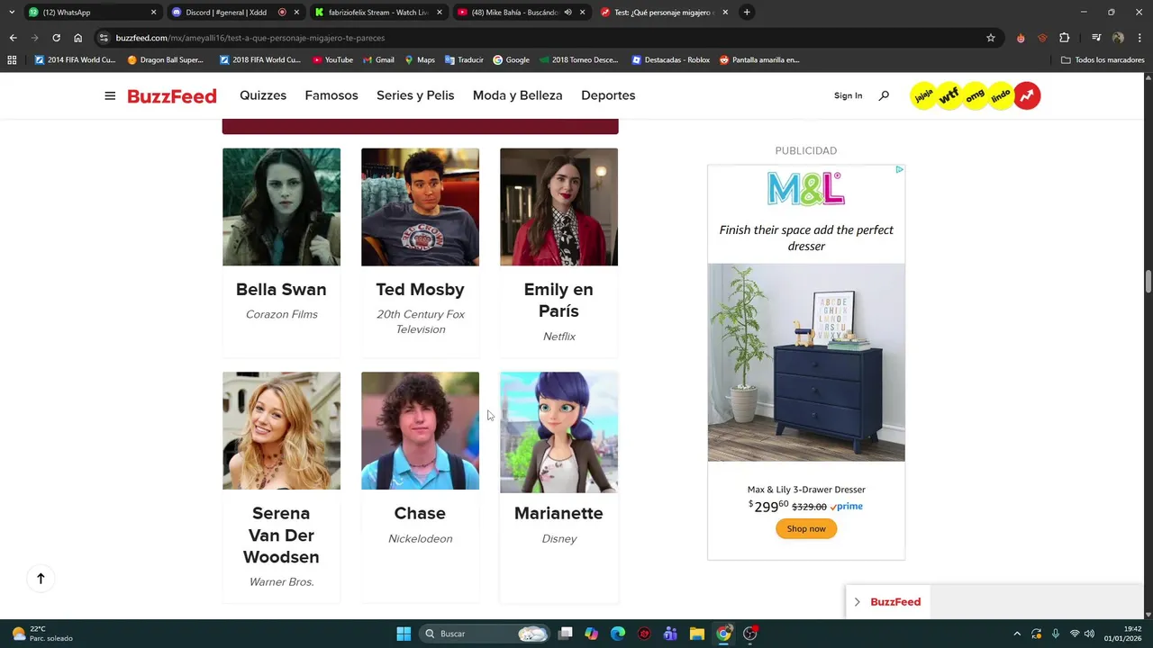Bookmark this page with the star icon

(x=991, y=38)
